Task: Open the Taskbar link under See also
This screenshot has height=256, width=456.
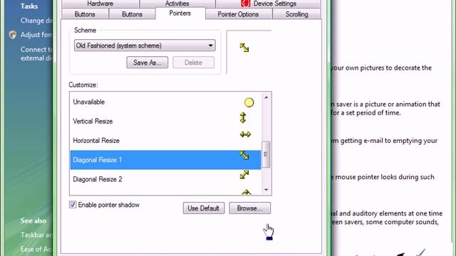Action: click(x=36, y=235)
